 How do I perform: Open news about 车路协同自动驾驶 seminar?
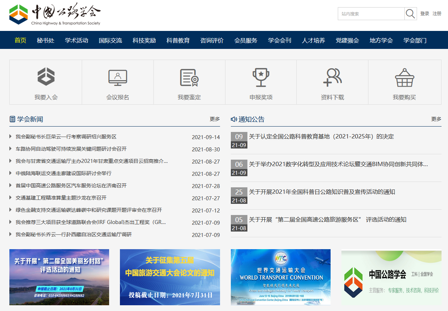[71, 149]
